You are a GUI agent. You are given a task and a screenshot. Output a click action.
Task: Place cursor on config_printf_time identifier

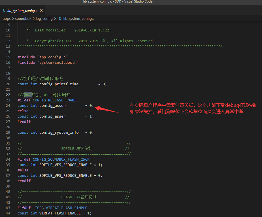pyautogui.click(x=59, y=84)
